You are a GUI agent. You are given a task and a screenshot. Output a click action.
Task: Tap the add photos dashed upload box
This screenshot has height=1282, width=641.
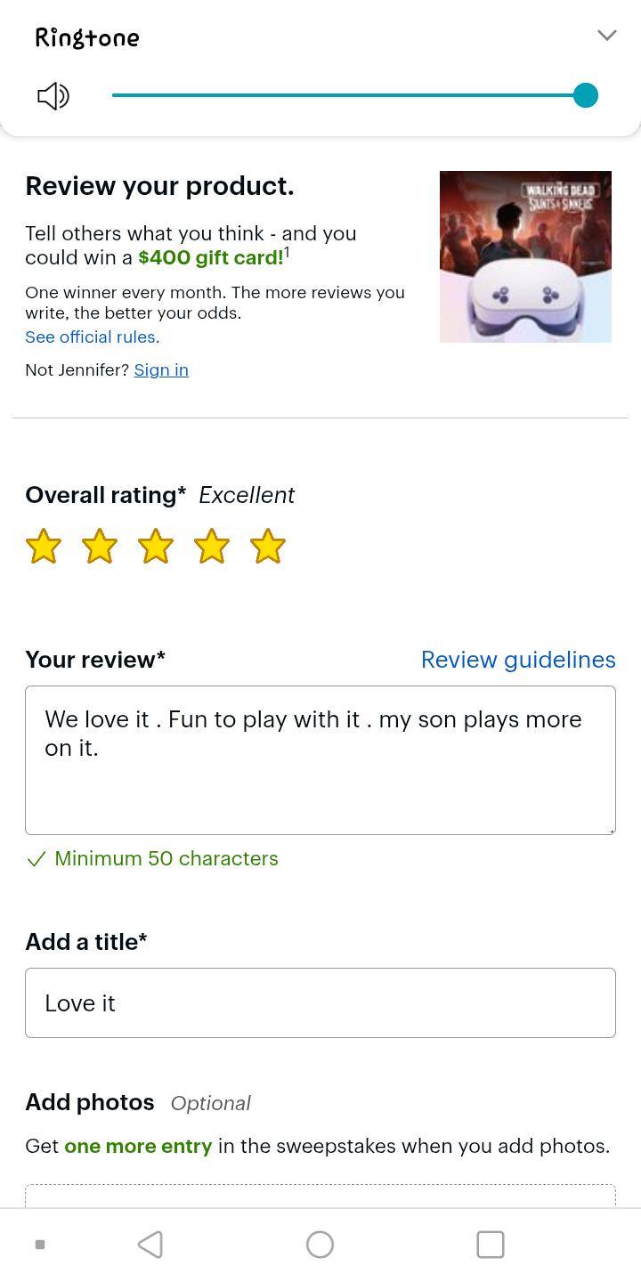[320, 1196]
